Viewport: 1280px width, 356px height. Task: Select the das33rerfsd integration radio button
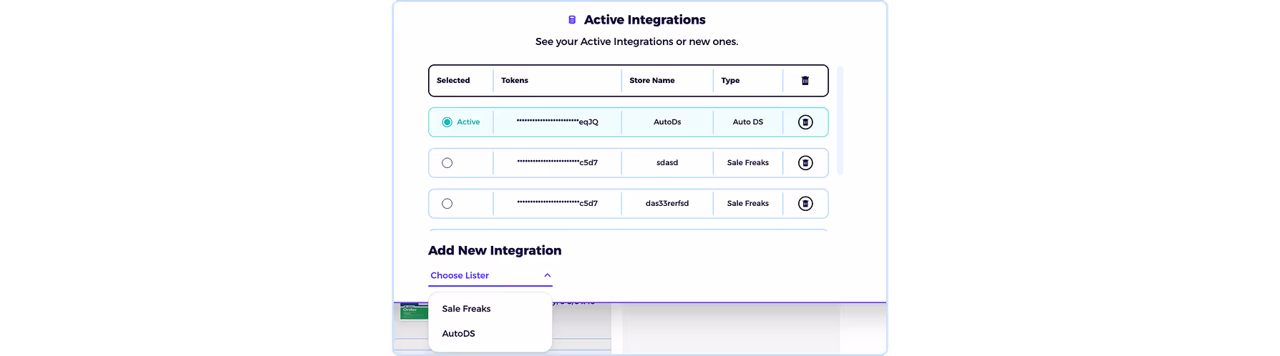point(447,204)
